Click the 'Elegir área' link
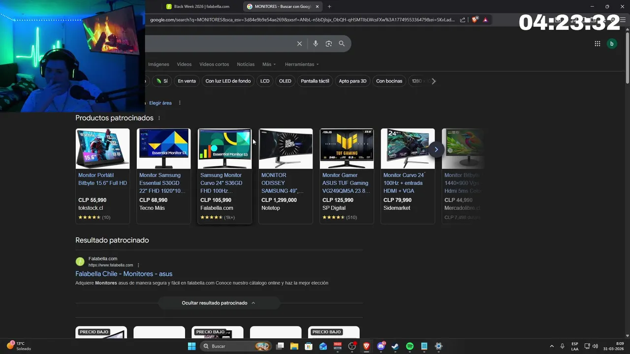This screenshot has width=630, height=354. (160, 103)
